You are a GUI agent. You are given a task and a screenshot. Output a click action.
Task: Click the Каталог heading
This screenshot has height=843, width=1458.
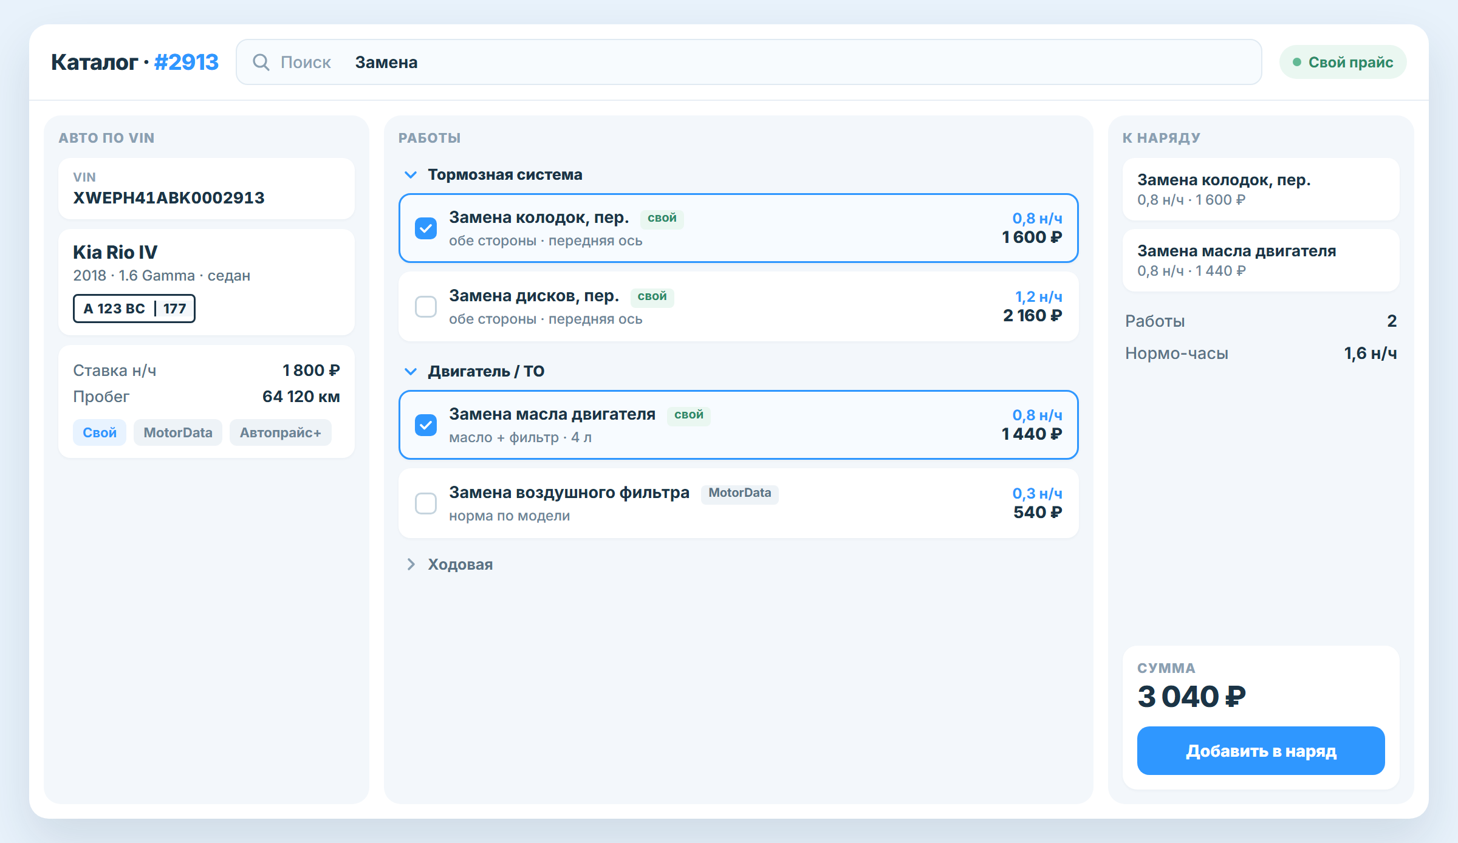pyautogui.click(x=94, y=62)
